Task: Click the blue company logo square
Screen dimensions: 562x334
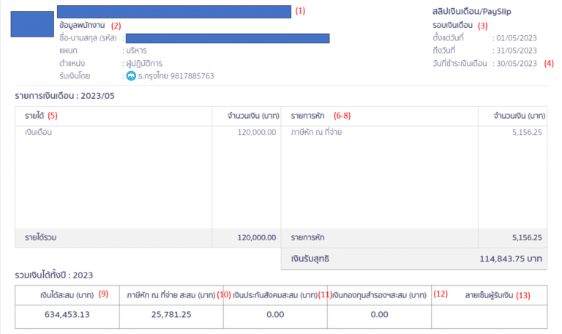Action: 26,25
